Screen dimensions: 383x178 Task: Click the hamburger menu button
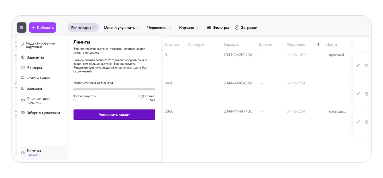click(21, 28)
